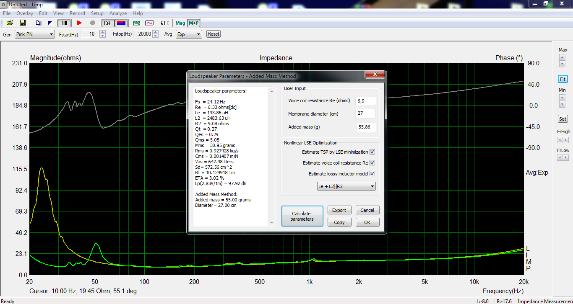Image resolution: width=573 pixels, height=304 pixels.
Task: Click the open file folder icon
Action: 10,23
